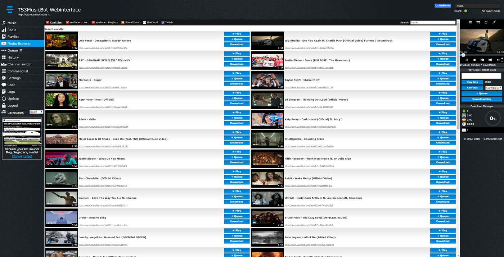Mute the player with the speaker icon
Image resolution: width=504 pixels, height=257 pixels.
[x=498, y=60]
